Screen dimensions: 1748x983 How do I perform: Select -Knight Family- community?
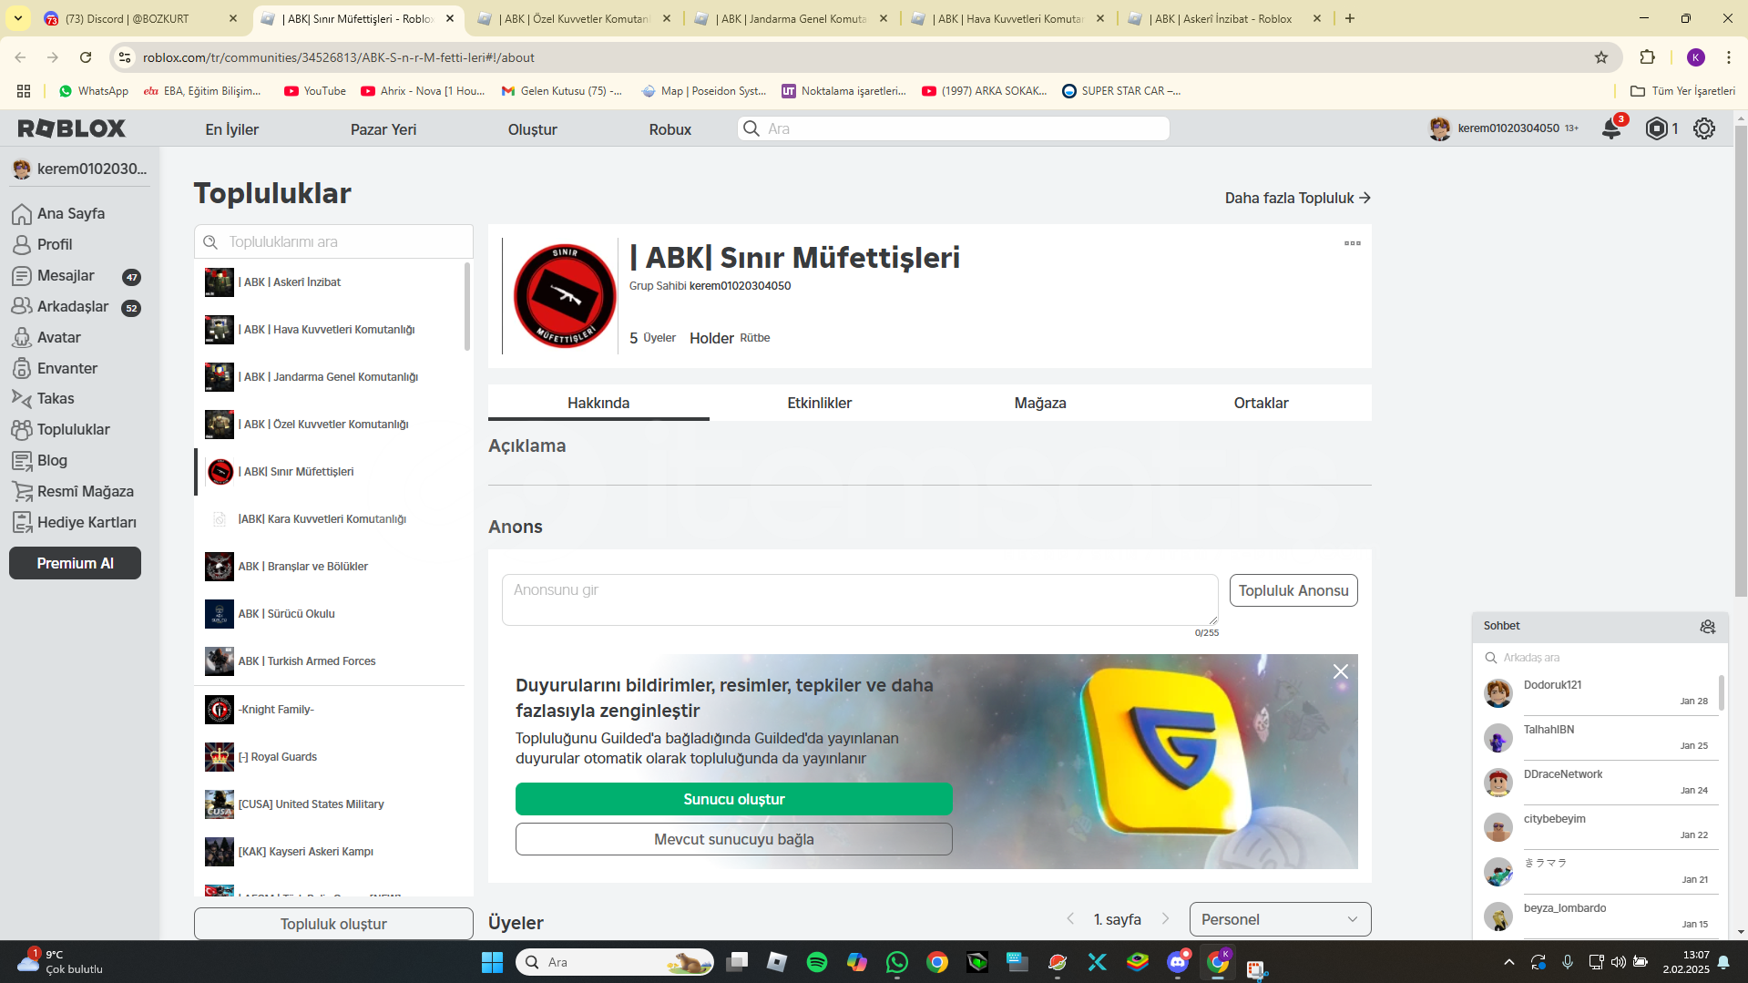tap(330, 710)
